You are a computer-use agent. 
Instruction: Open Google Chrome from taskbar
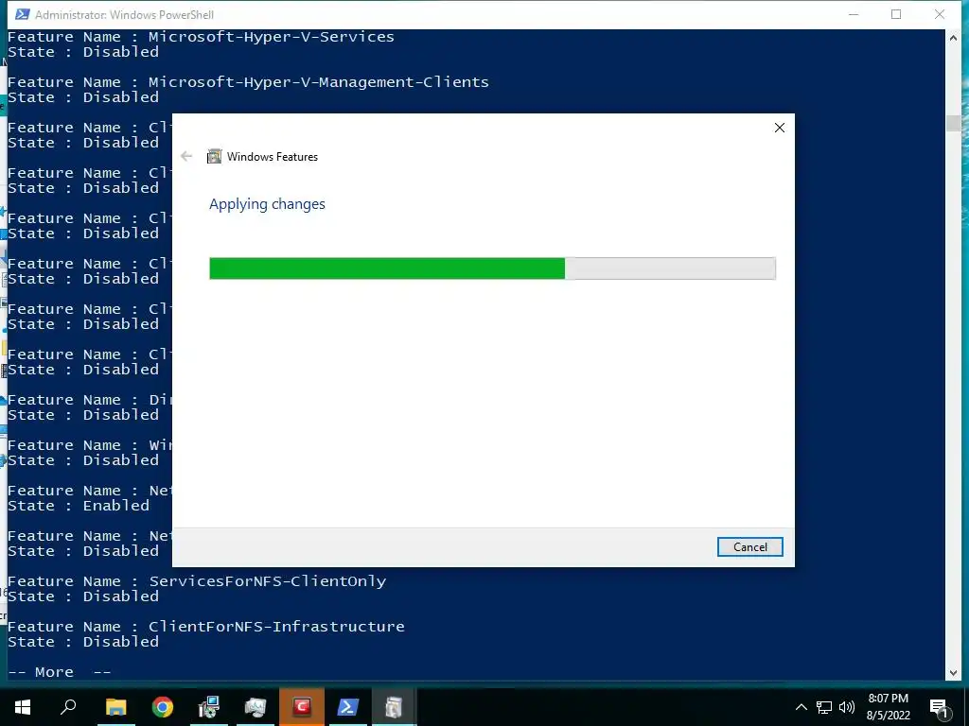pos(163,707)
